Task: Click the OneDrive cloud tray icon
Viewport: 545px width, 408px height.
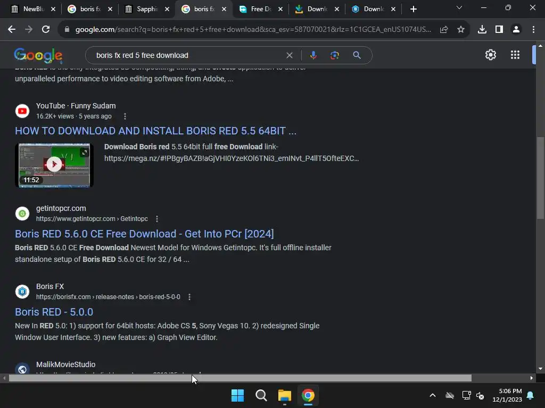Action: click(x=450, y=395)
